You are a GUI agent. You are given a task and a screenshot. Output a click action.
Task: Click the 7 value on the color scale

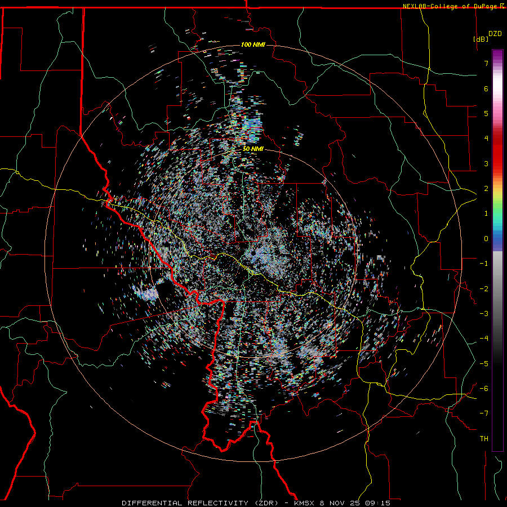[486, 63]
